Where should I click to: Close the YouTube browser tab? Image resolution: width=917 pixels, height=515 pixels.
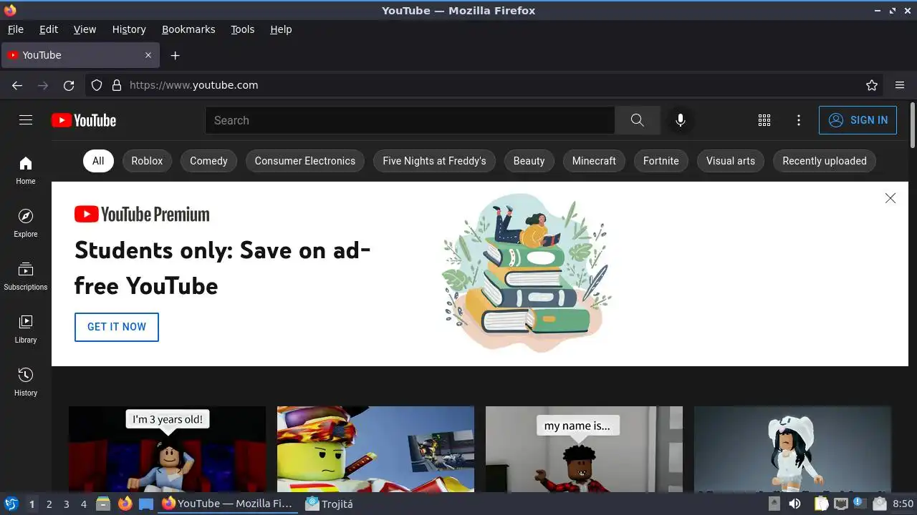point(148,55)
